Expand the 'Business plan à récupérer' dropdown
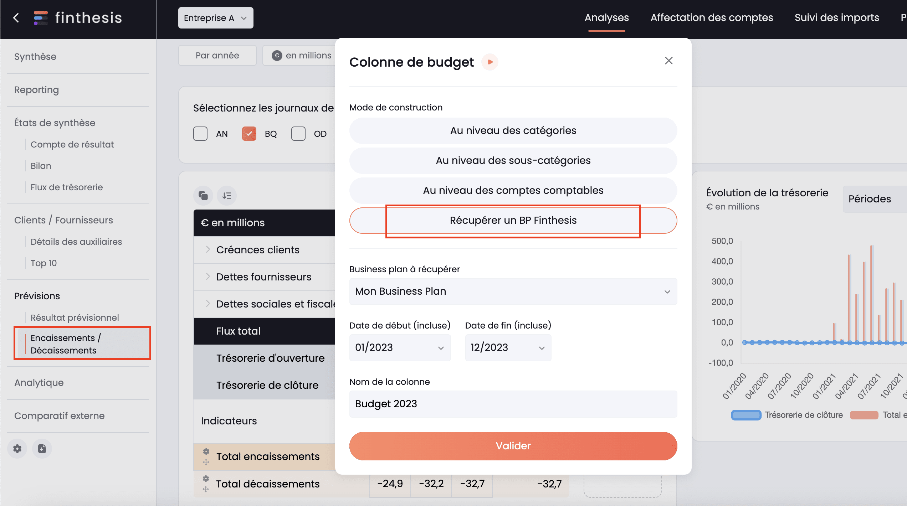The height and width of the screenshot is (506, 907). pos(513,291)
